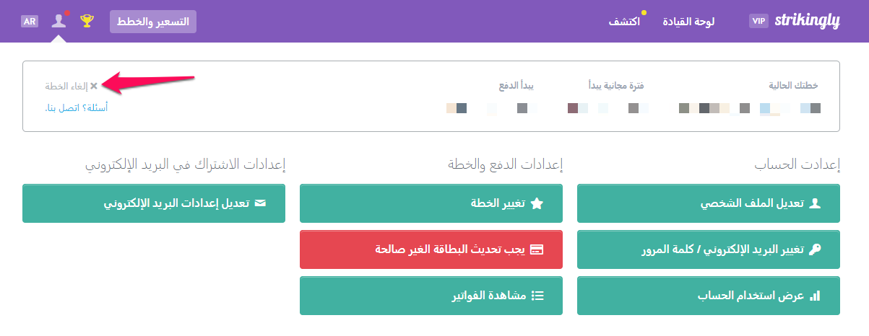Click the bar chart icon on usage button
Viewport: 869px width, 336px height.
[x=815, y=296]
